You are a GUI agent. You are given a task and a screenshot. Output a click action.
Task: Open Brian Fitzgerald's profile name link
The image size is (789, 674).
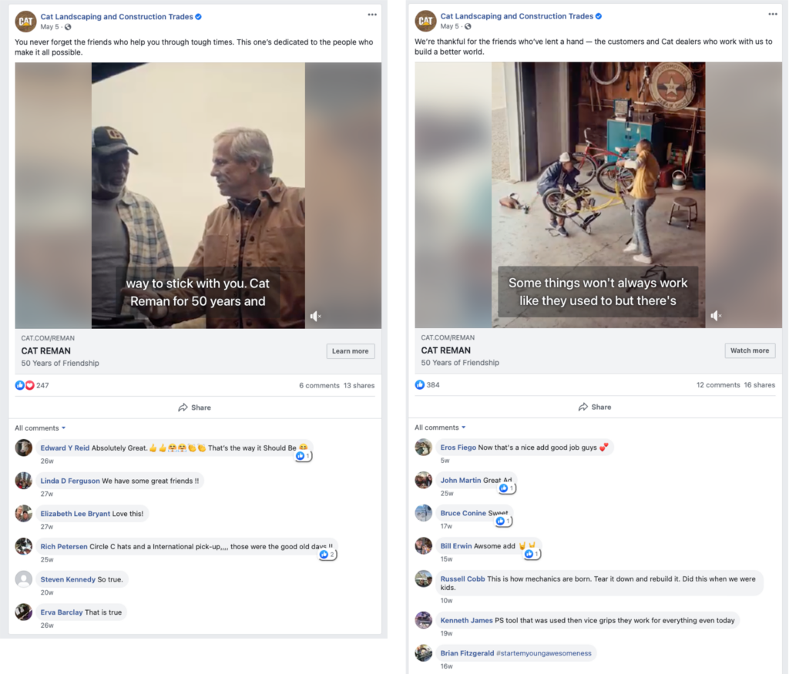[467, 653]
